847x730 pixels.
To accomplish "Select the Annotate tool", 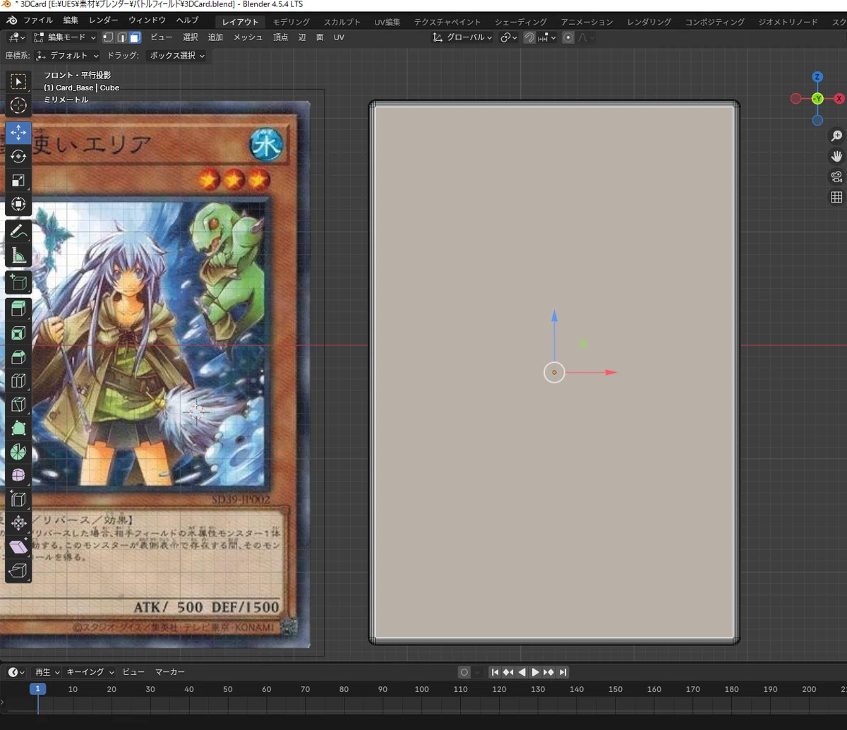I will click(x=18, y=231).
